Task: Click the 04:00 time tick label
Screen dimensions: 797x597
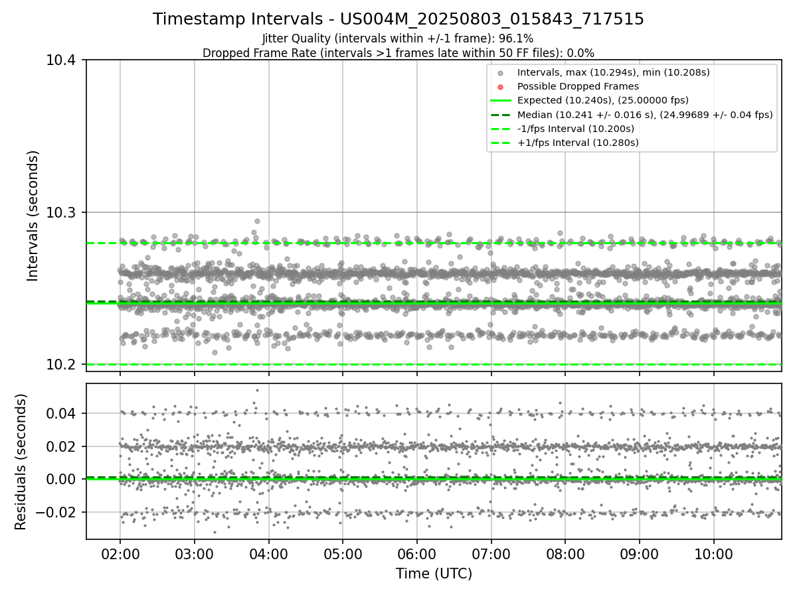Action: point(268,553)
